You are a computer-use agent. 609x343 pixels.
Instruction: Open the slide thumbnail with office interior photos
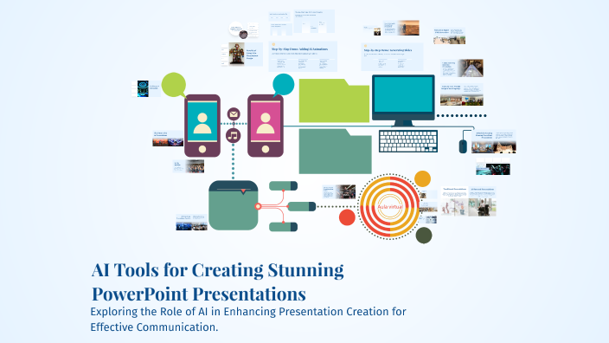(x=462, y=94)
